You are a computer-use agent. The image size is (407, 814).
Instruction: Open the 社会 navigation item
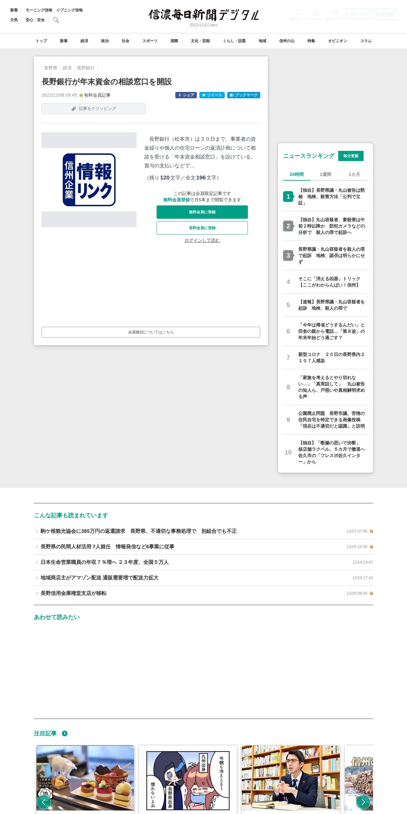tap(126, 41)
